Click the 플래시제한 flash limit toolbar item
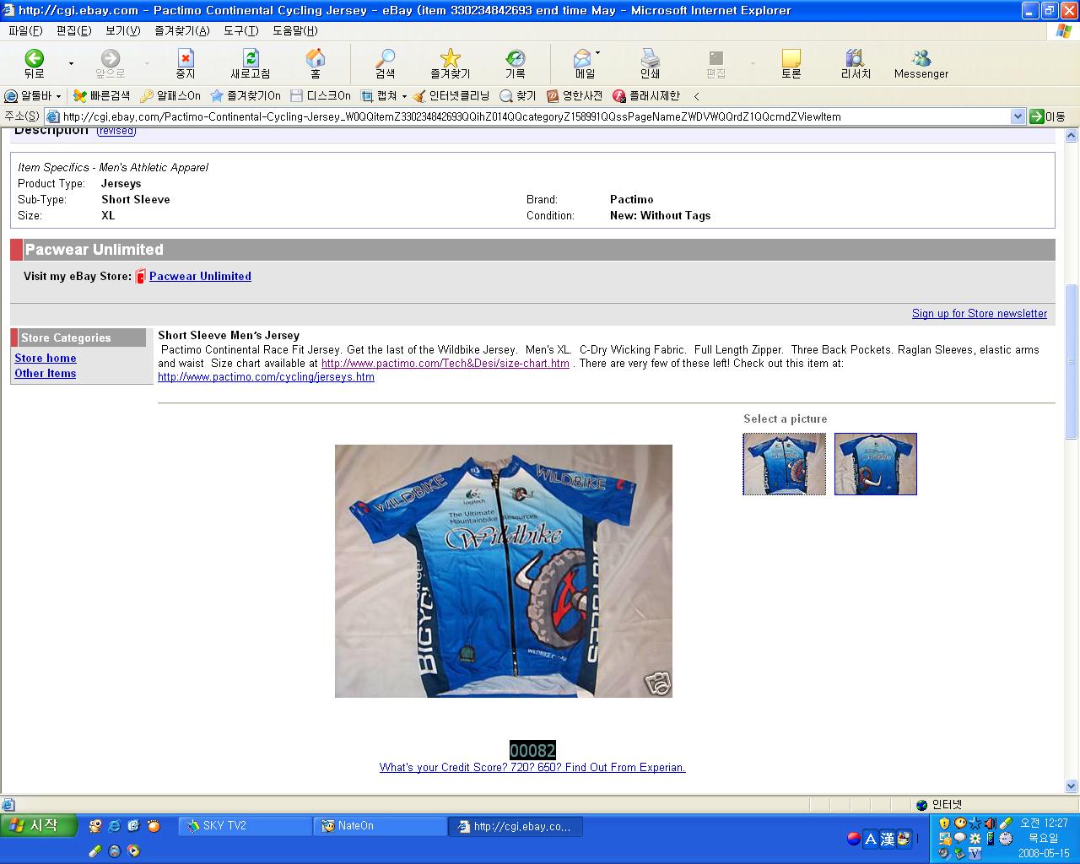 click(x=646, y=96)
